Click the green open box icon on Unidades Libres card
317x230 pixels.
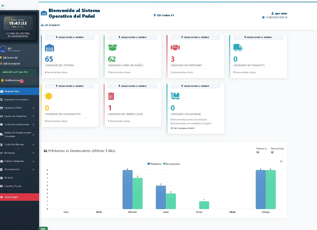click(112, 47)
